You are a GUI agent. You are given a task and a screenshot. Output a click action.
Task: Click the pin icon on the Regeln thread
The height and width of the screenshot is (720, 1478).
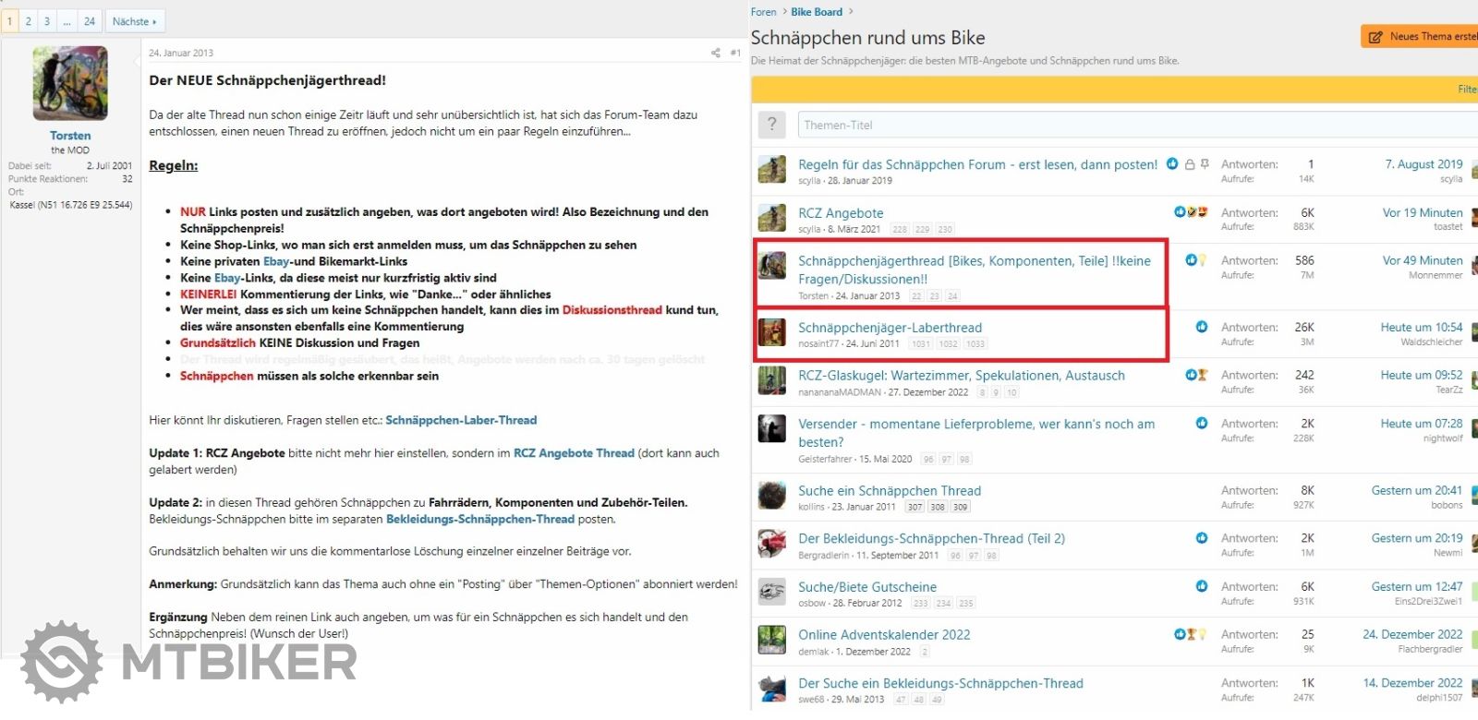(1205, 164)
